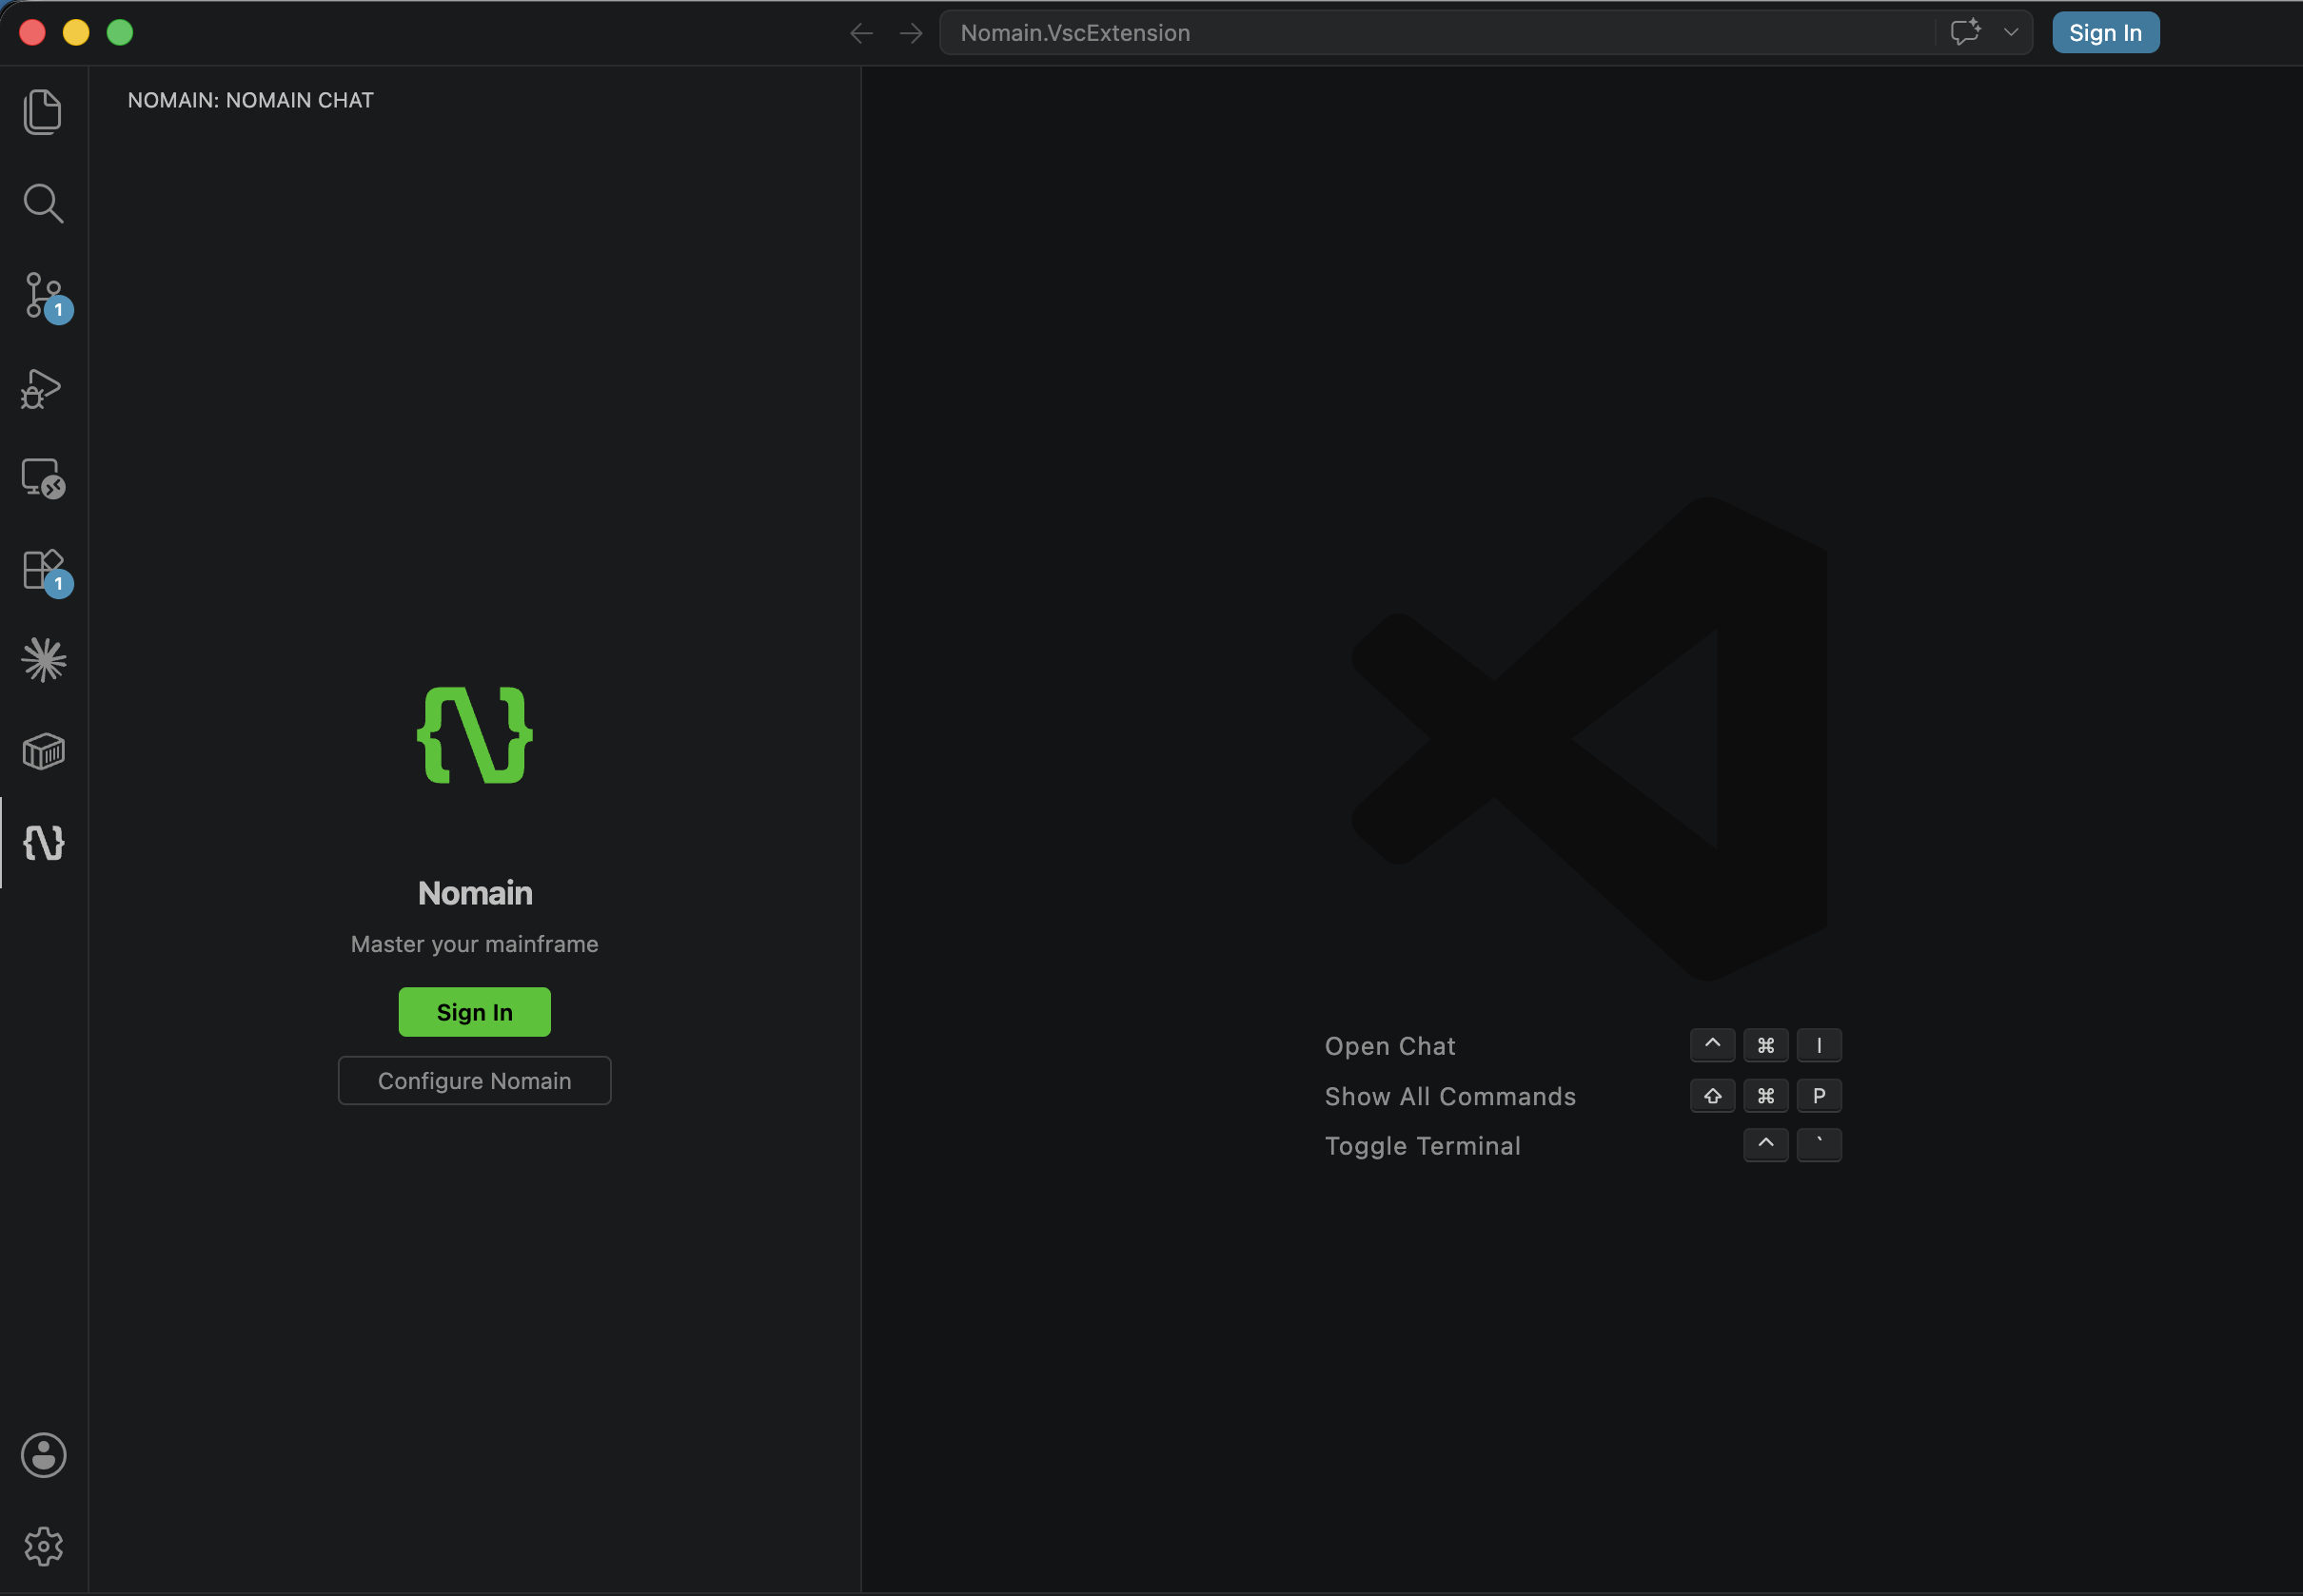Viewport: 2303px width, 1596px height.
Task: Click the Show All Commands label
Action: 1449,1096
